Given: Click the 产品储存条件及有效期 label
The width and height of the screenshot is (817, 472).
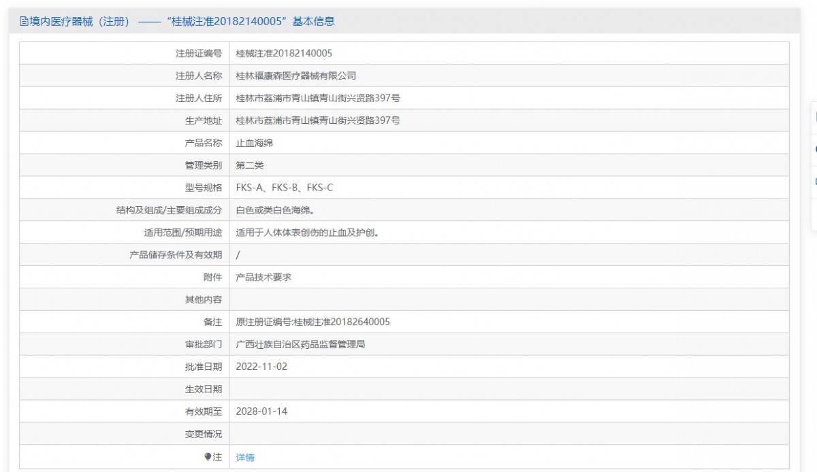Looking at the screenshot, I should pyautogui.click(x=176, y=255).
